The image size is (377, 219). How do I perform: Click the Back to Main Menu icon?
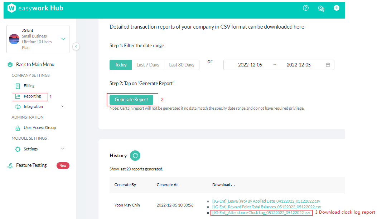[x=10, y=65]
